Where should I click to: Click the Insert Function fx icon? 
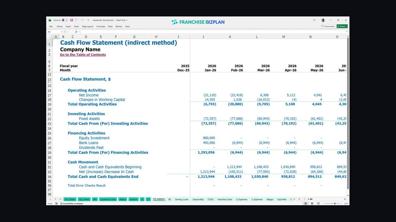pyautogui.click(x=76, y=32)
